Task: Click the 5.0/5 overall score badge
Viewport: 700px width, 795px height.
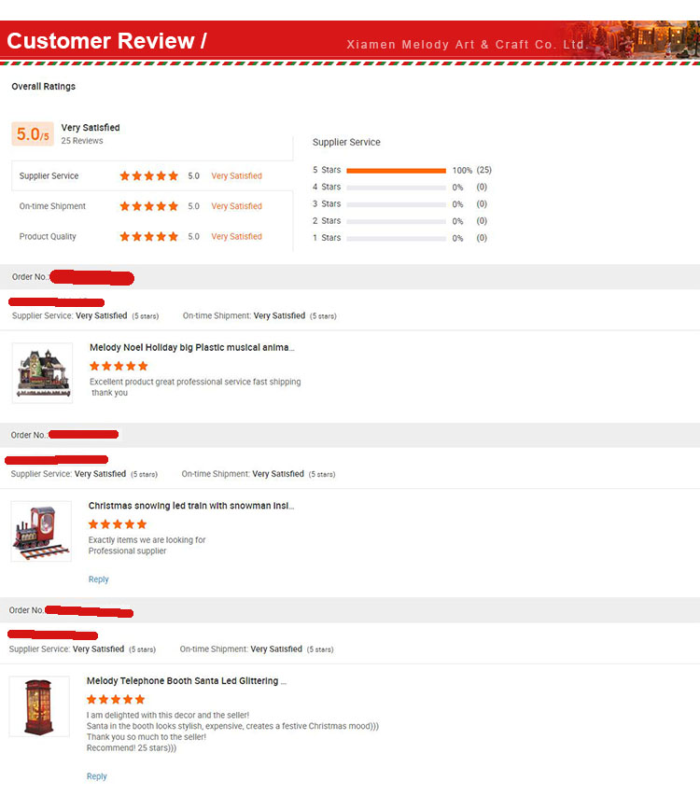Action: click(x=33, y=133)
